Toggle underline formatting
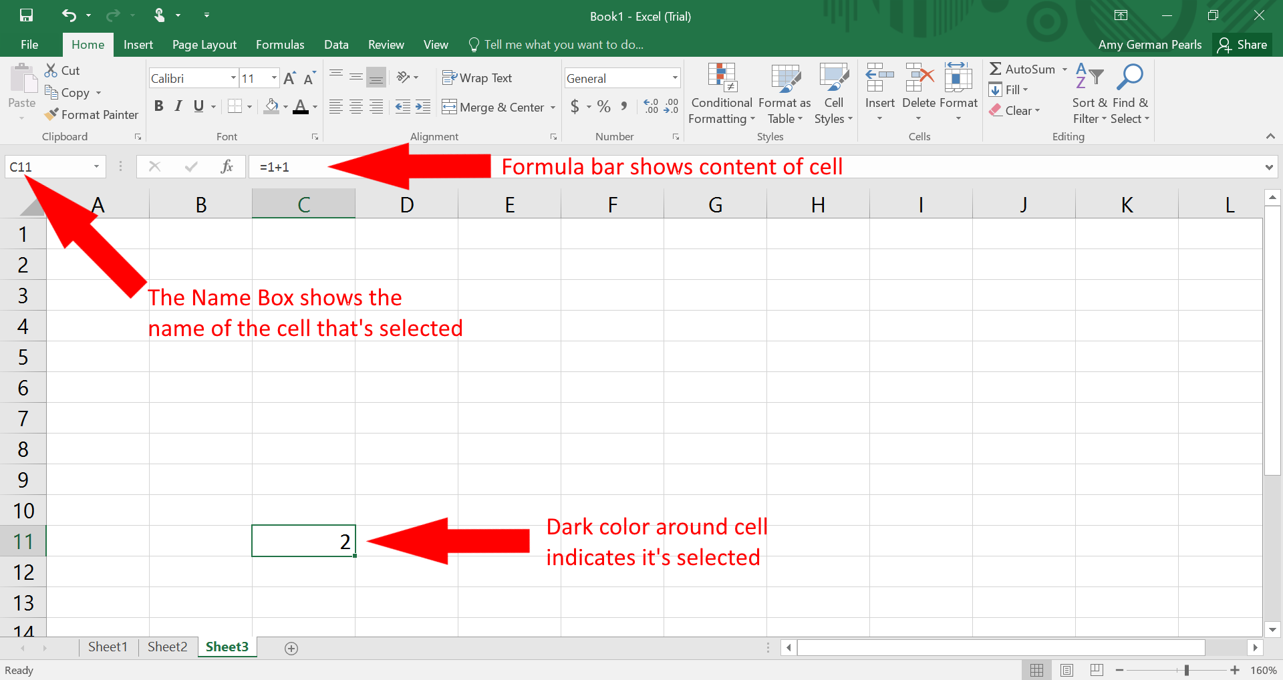This screenshot has width=1283, height=680. coord(198,106)
